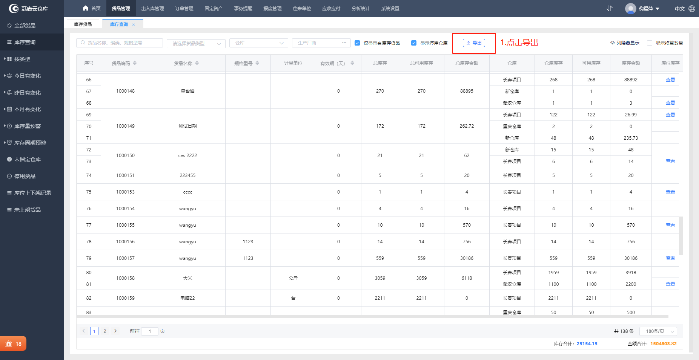Open the 100条/页 page size dropdown
The width and height of the screenshot is (699, 360).
tap(658, 331)
